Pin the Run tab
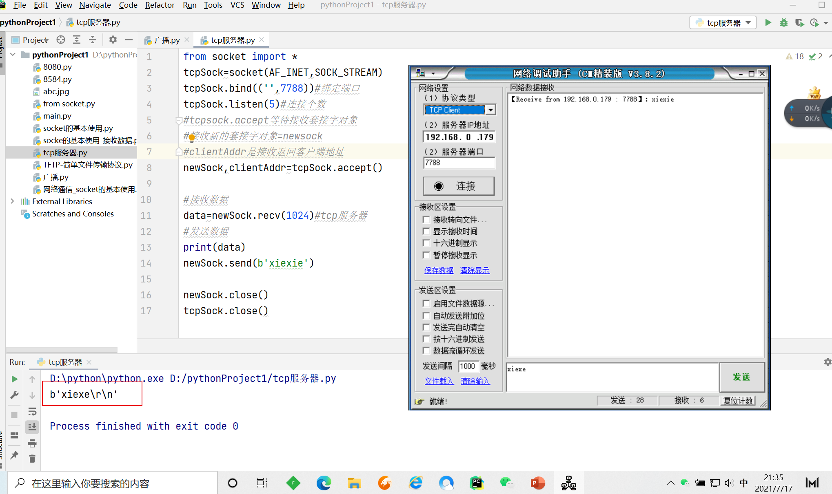Screen dimensions: 832x494 (14, 455)
